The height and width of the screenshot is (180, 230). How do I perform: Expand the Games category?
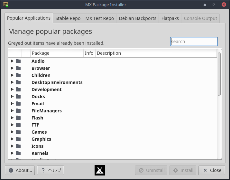click(12, 132)
